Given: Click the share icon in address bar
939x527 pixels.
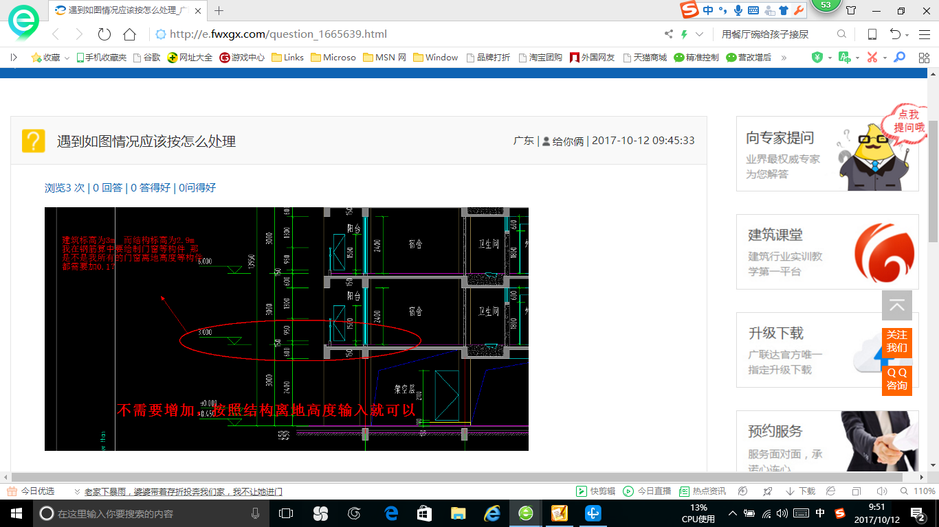Looking at the screenshot, I should tap(669, 34).
